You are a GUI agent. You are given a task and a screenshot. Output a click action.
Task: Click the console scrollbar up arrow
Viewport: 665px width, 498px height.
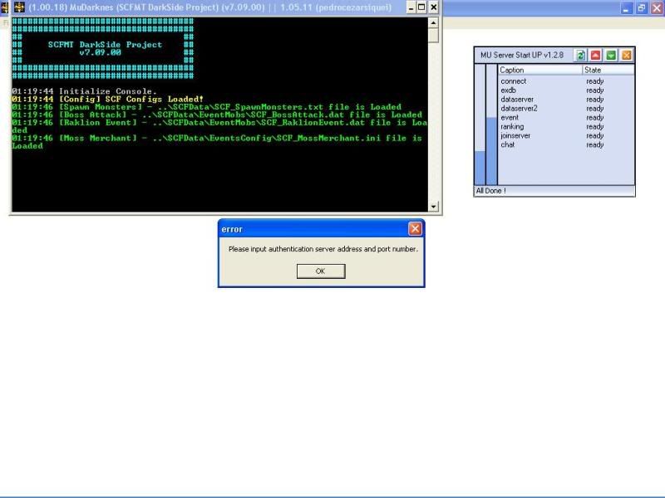click(433, 25)
